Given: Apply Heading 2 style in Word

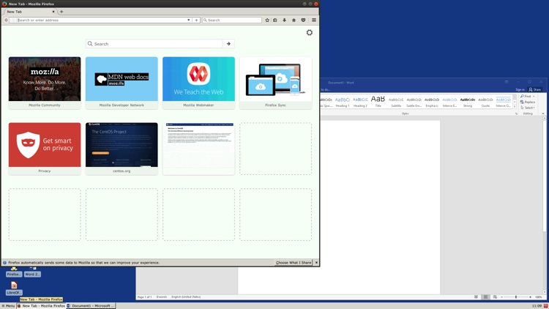Looking at the screenshot, I should click(360, 102).
